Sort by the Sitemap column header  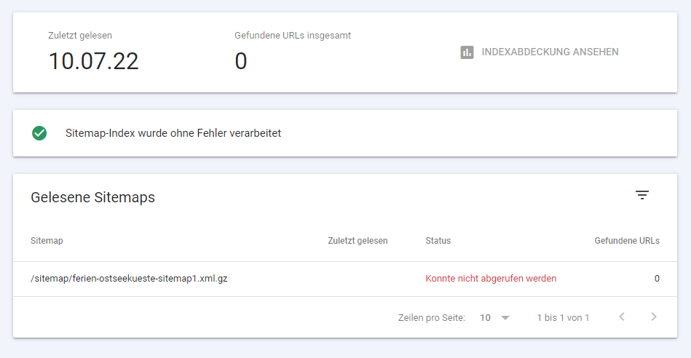pos(47,241)
